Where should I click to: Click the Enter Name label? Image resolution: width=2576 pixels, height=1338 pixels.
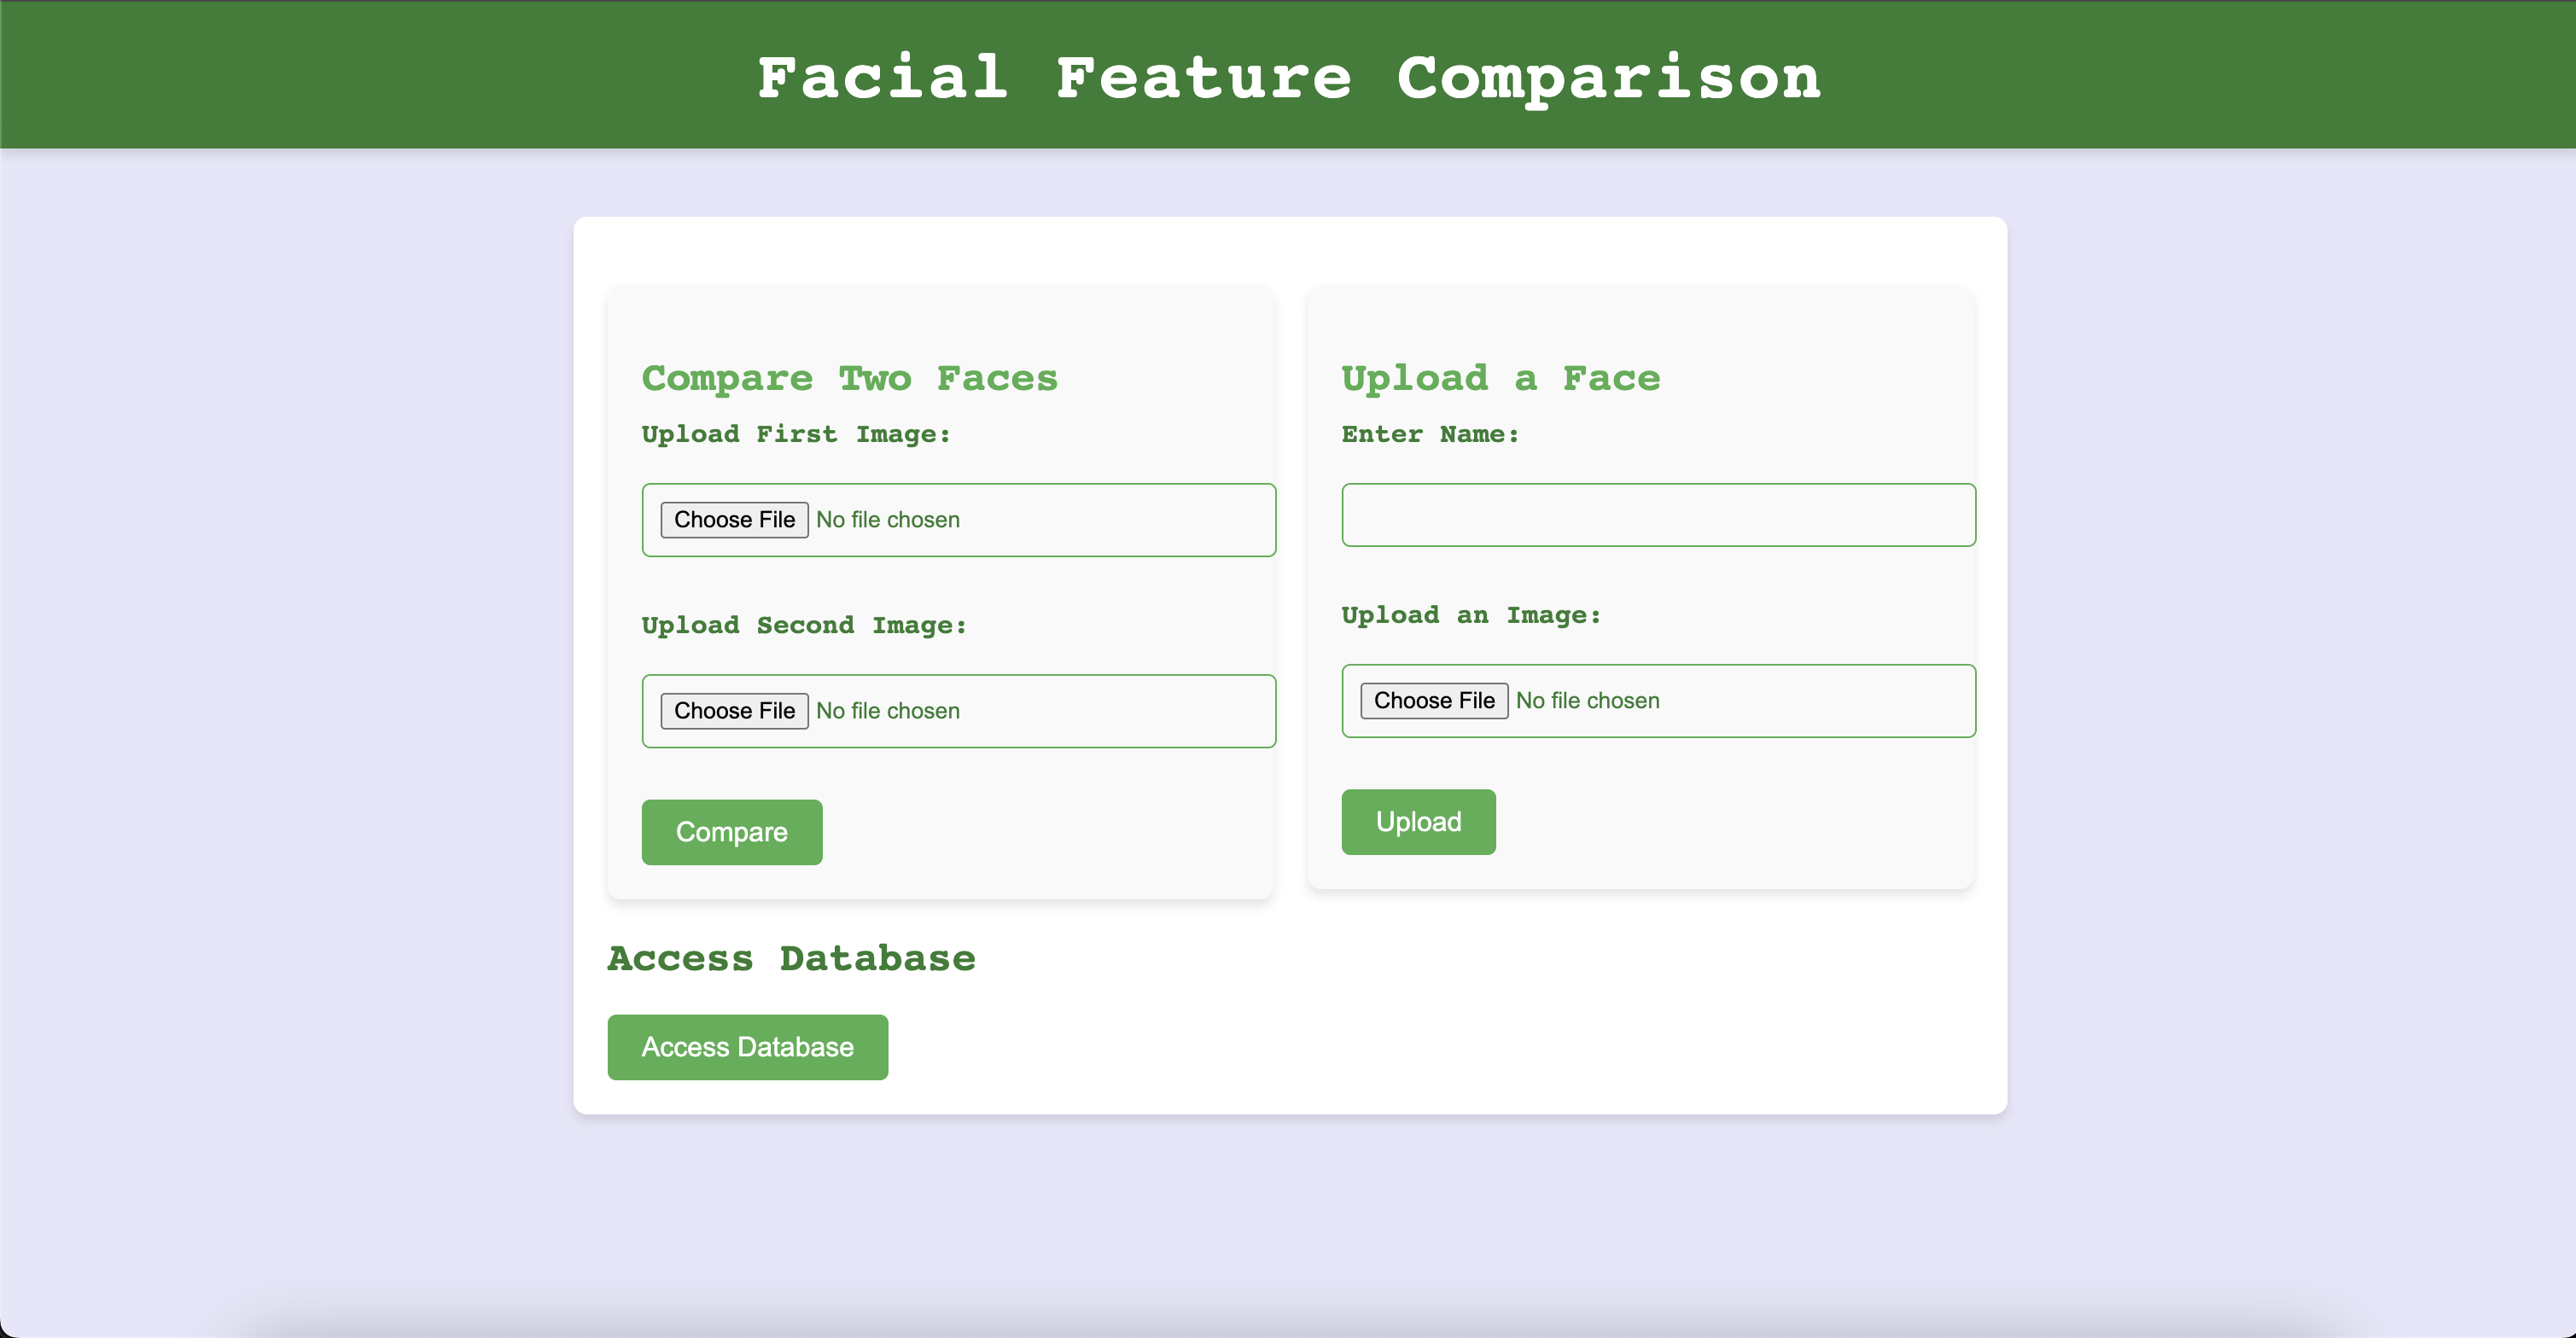[x=1430, y=434]
